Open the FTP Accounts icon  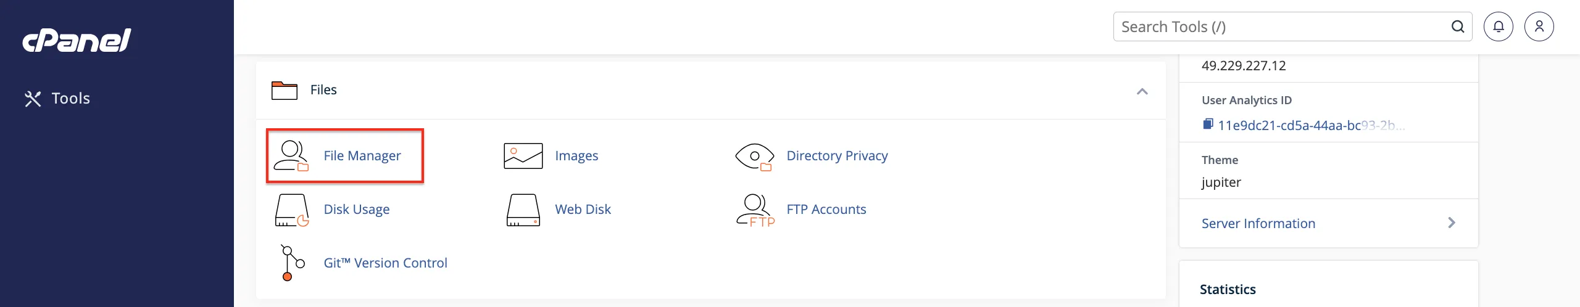click(x=755, y=210)
